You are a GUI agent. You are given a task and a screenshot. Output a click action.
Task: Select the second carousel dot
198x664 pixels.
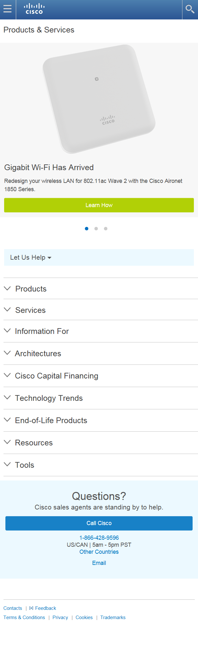point(96,228)
